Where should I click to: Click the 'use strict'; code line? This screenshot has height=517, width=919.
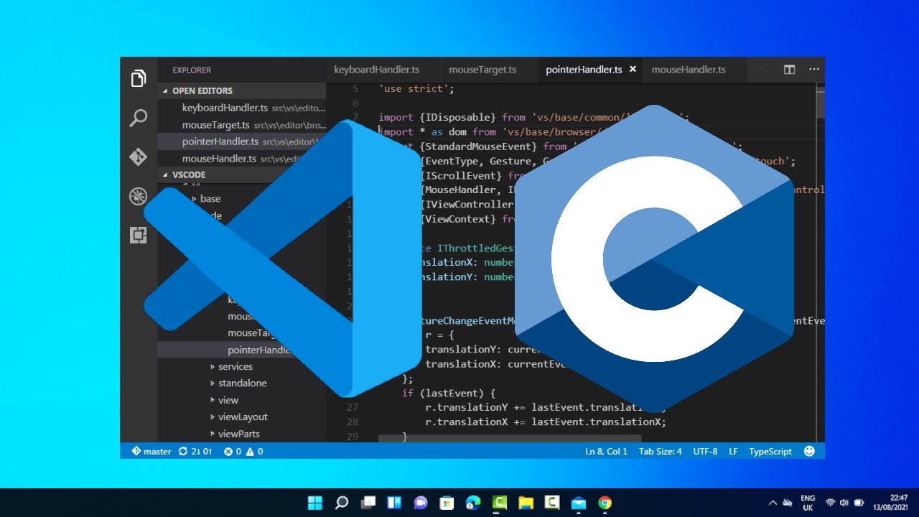click(x=416, y=90)
